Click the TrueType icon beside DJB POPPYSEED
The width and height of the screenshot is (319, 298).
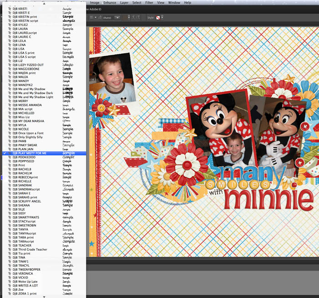click(10, 161)
